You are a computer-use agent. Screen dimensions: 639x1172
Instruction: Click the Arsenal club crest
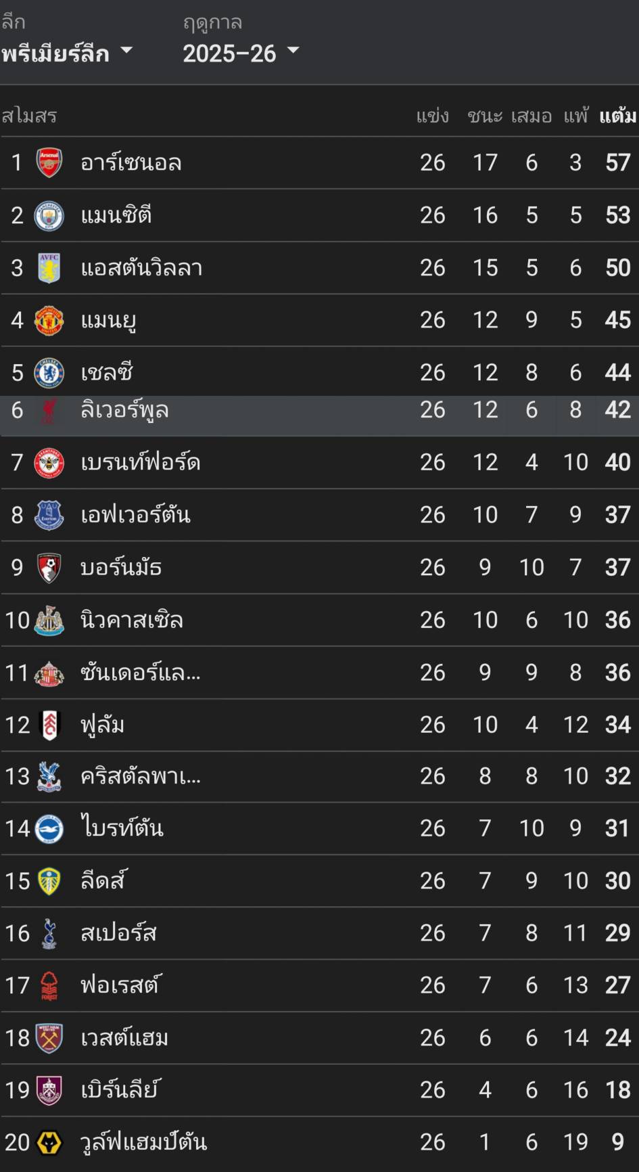point(49,162)
